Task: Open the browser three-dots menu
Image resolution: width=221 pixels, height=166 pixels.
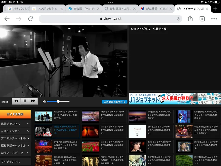Action: click(214, 19)
